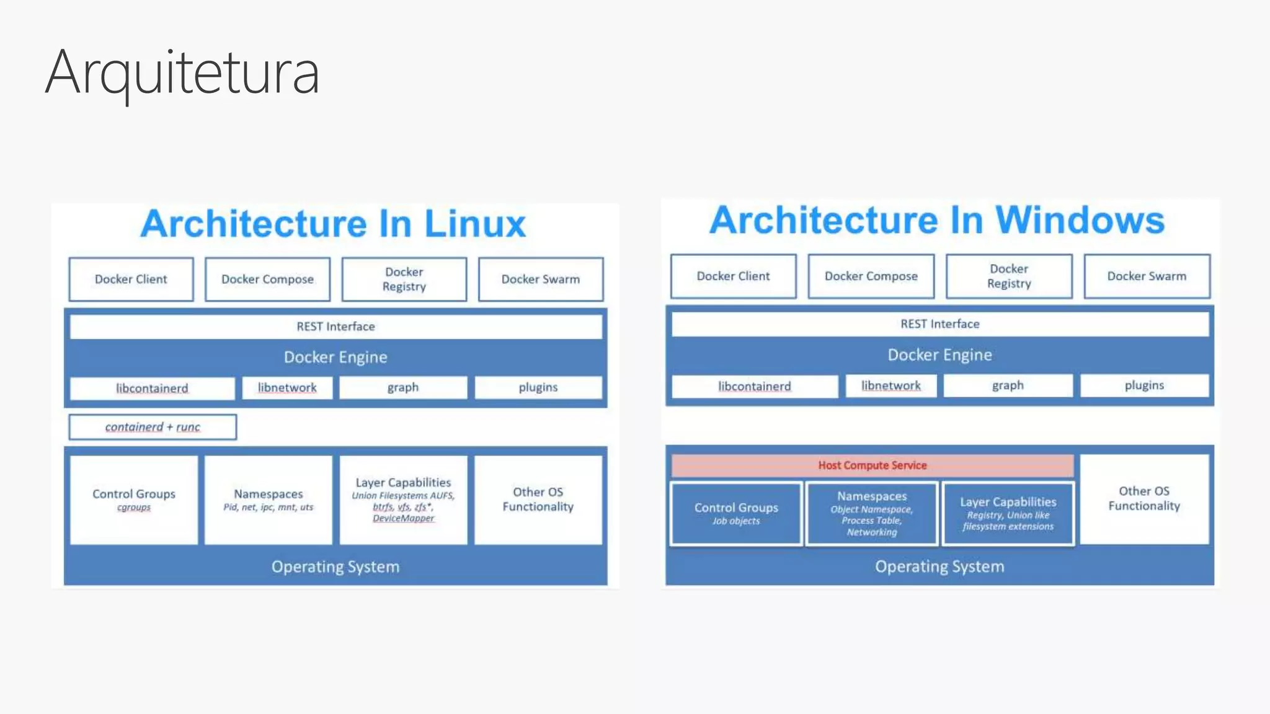Viewport: 1270px width, 714px height.
Task: Select graph box in Linux Docker Engine
Action: [x=403, y=387]
